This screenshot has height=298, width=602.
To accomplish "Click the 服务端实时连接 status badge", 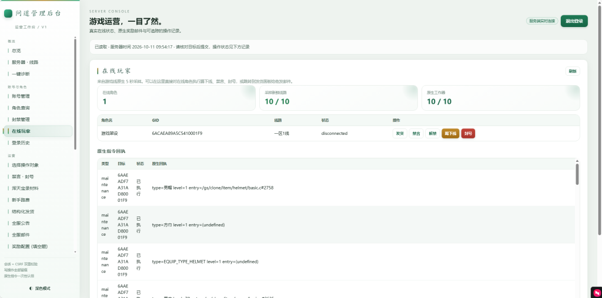I will (542, 21).
